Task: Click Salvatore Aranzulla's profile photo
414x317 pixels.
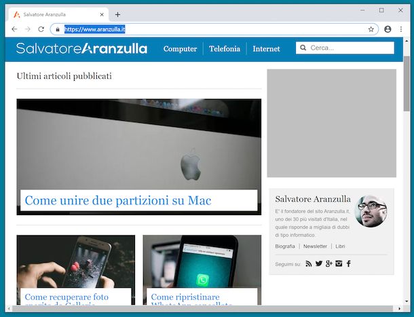Action: 371,211
